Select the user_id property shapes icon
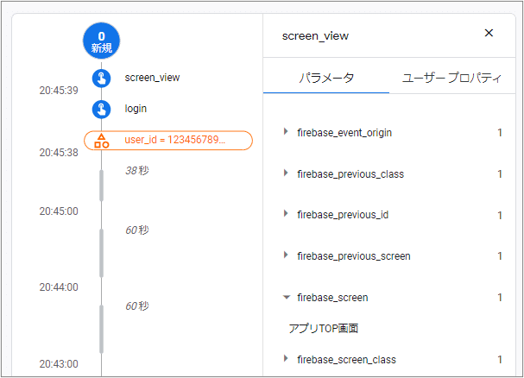The height and width of the screenshot is (378, 524). pos(102,141)
